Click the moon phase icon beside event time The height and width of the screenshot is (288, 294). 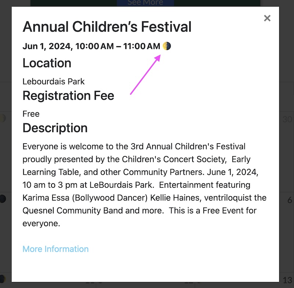click(x=167, y=46)
